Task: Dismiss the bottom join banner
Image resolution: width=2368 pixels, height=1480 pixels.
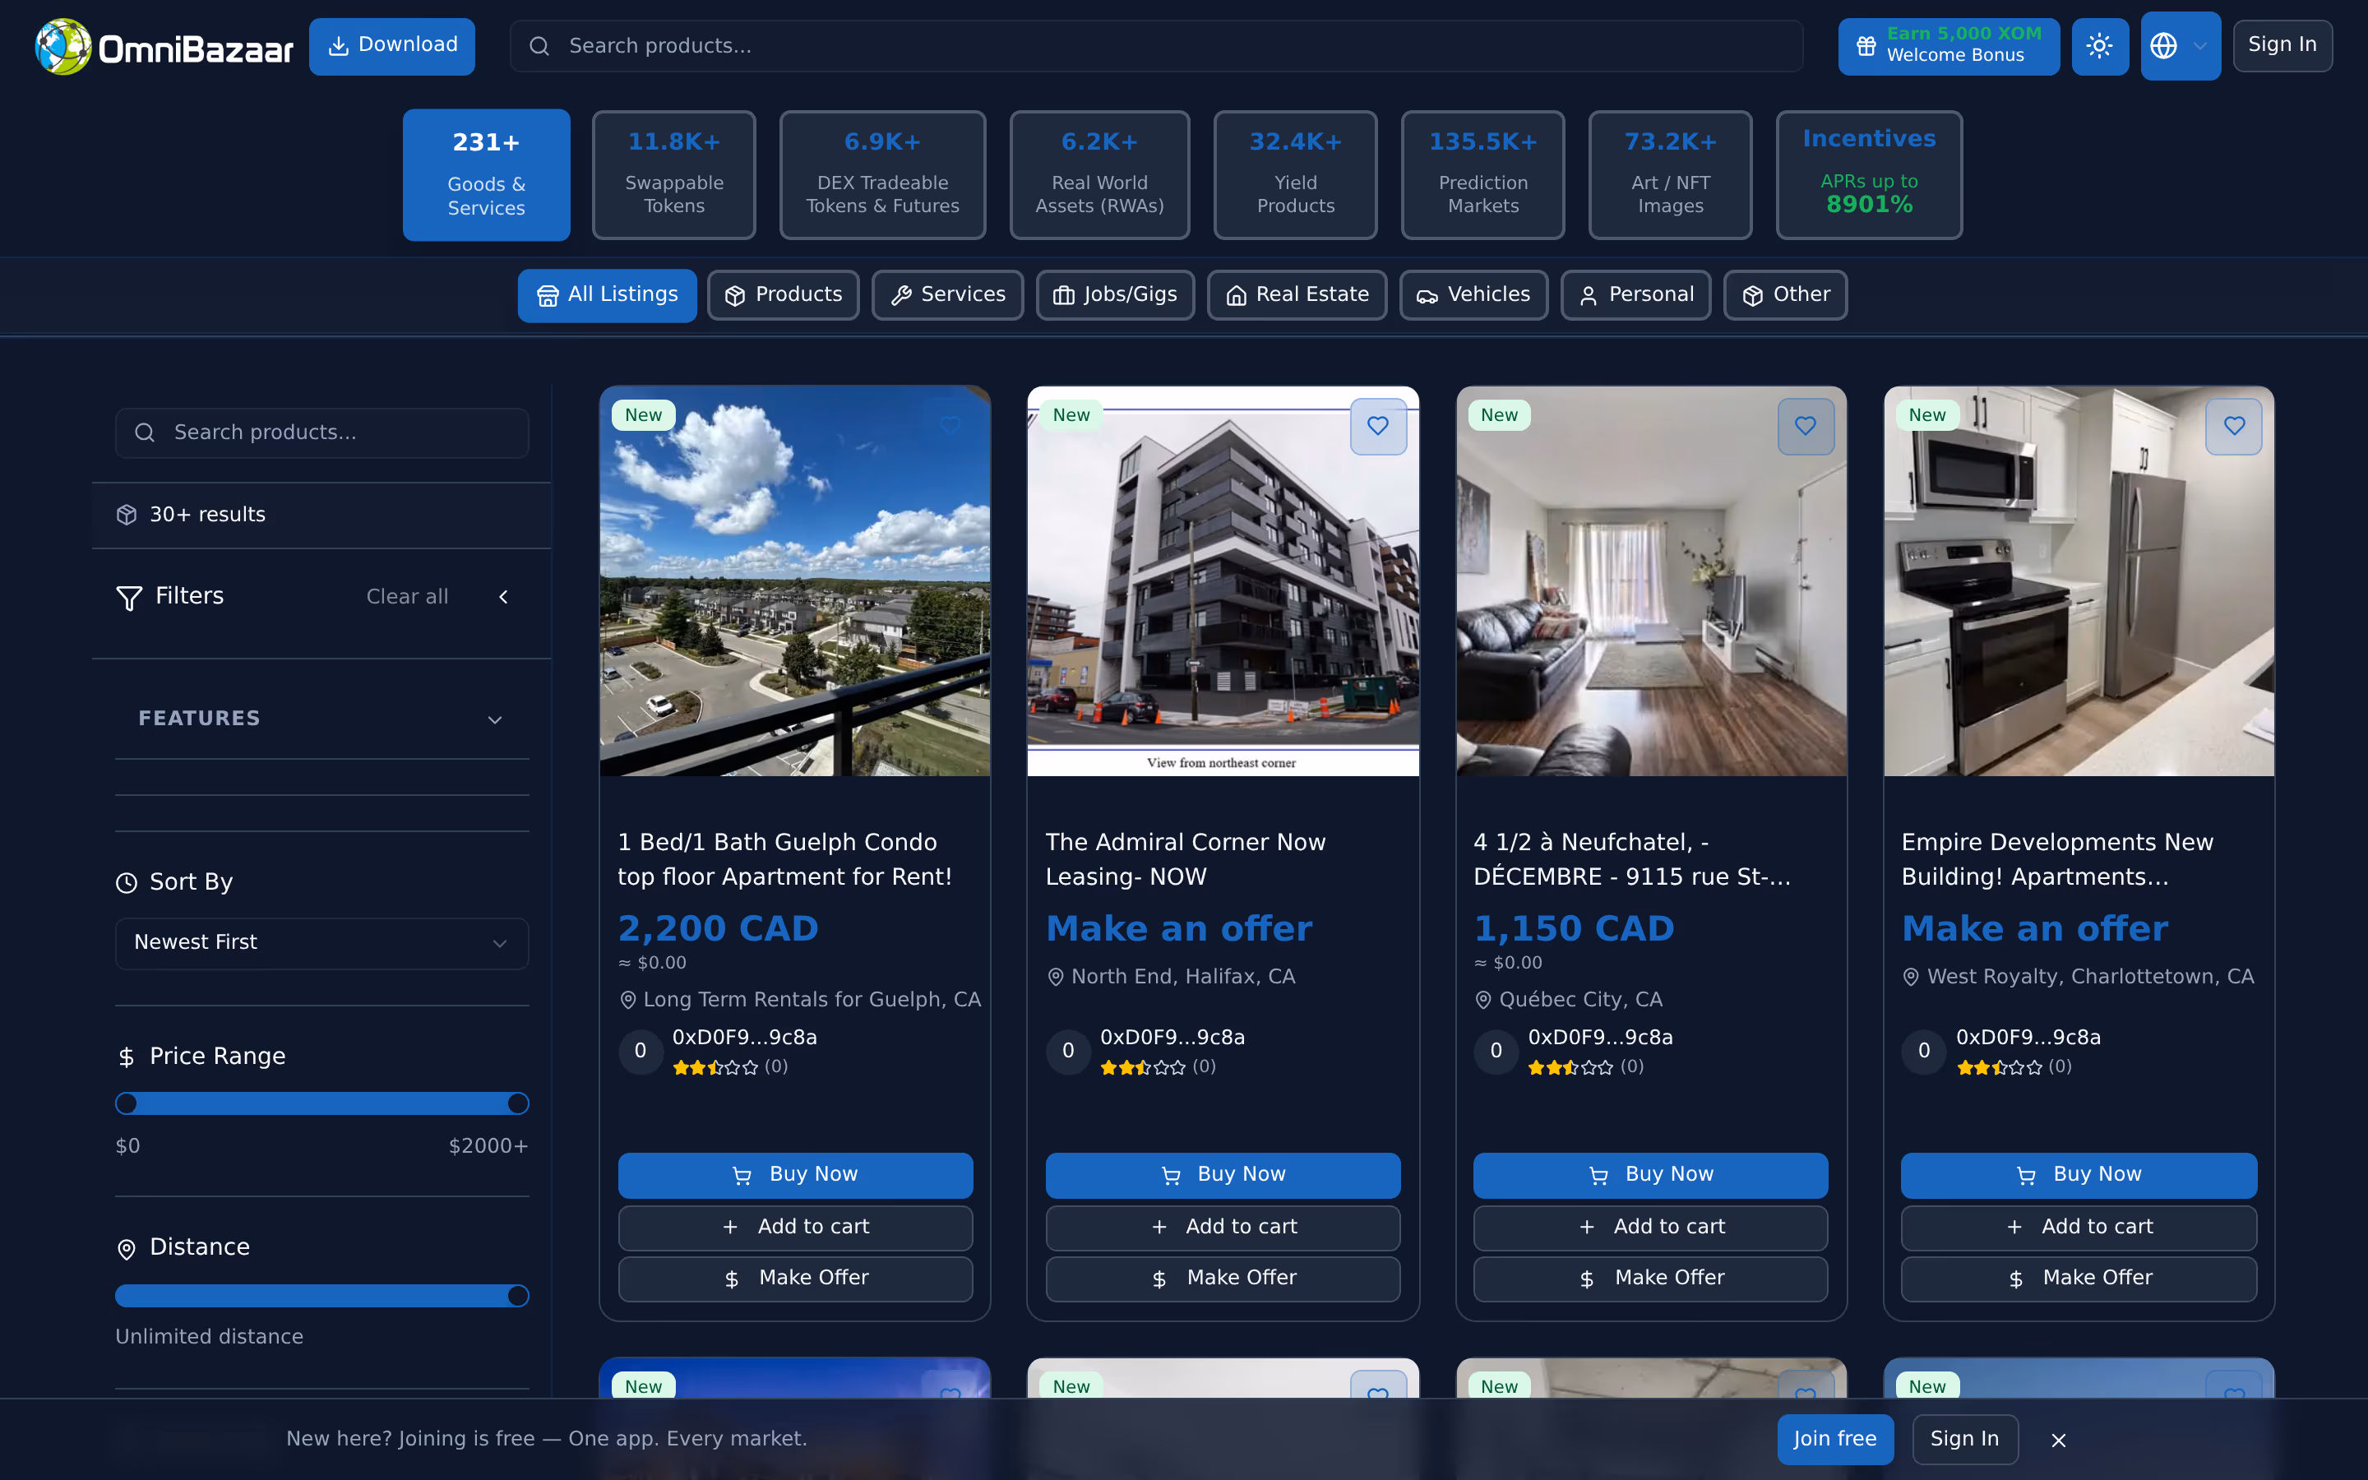Action: (x=2059, y=1440)
